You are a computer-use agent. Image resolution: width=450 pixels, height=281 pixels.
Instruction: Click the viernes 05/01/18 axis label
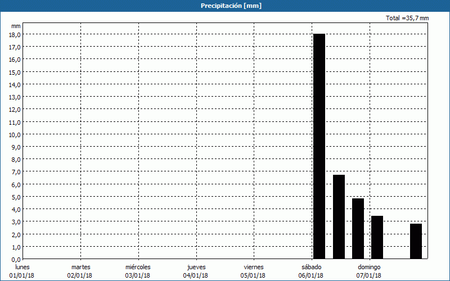pyautogui.click(x=253, y=271)
